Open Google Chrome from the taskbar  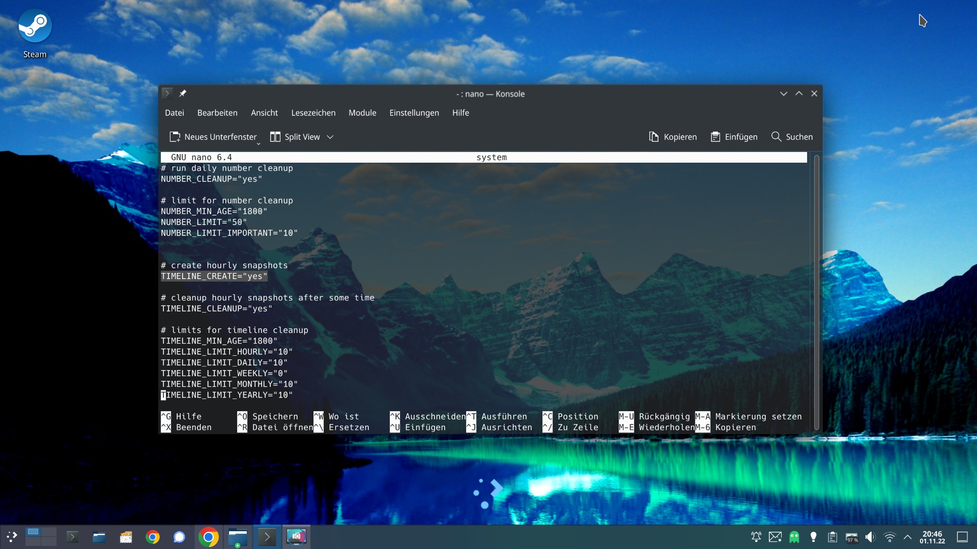152,537
